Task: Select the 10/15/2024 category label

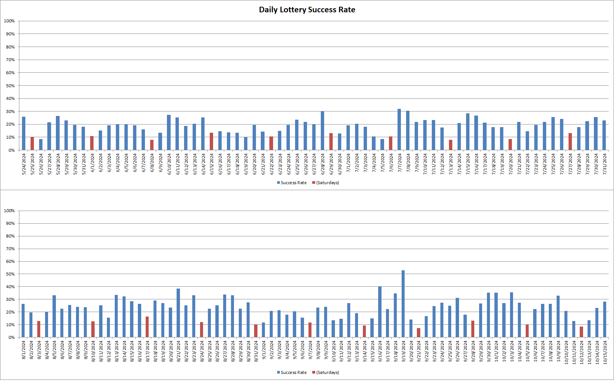Action: [604, 352]
